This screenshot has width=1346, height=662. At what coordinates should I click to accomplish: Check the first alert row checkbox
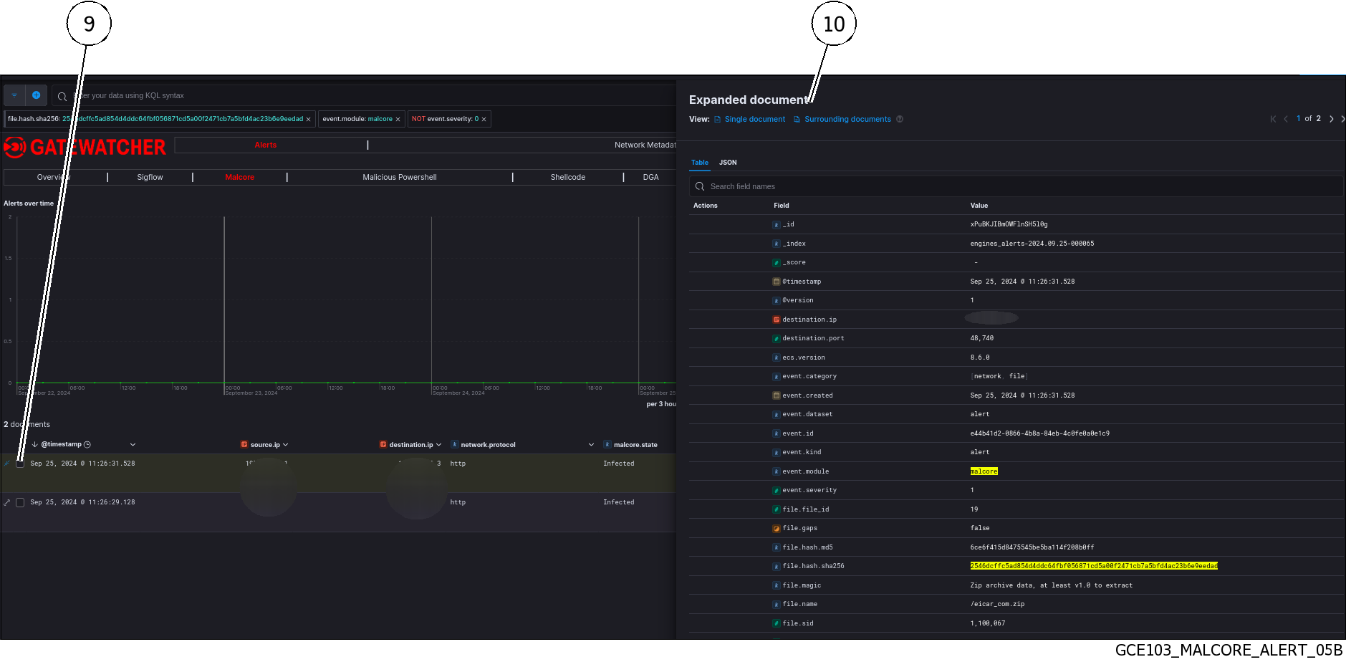tap(20, 464)
